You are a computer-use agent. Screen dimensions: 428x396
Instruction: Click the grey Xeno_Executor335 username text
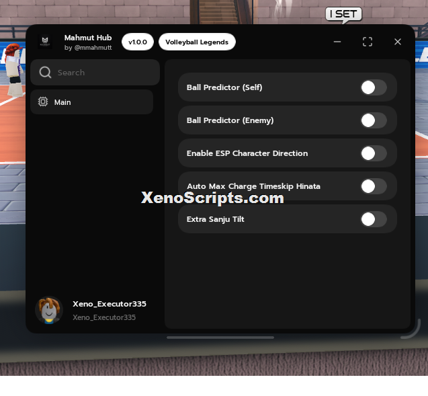click(104, 317)
